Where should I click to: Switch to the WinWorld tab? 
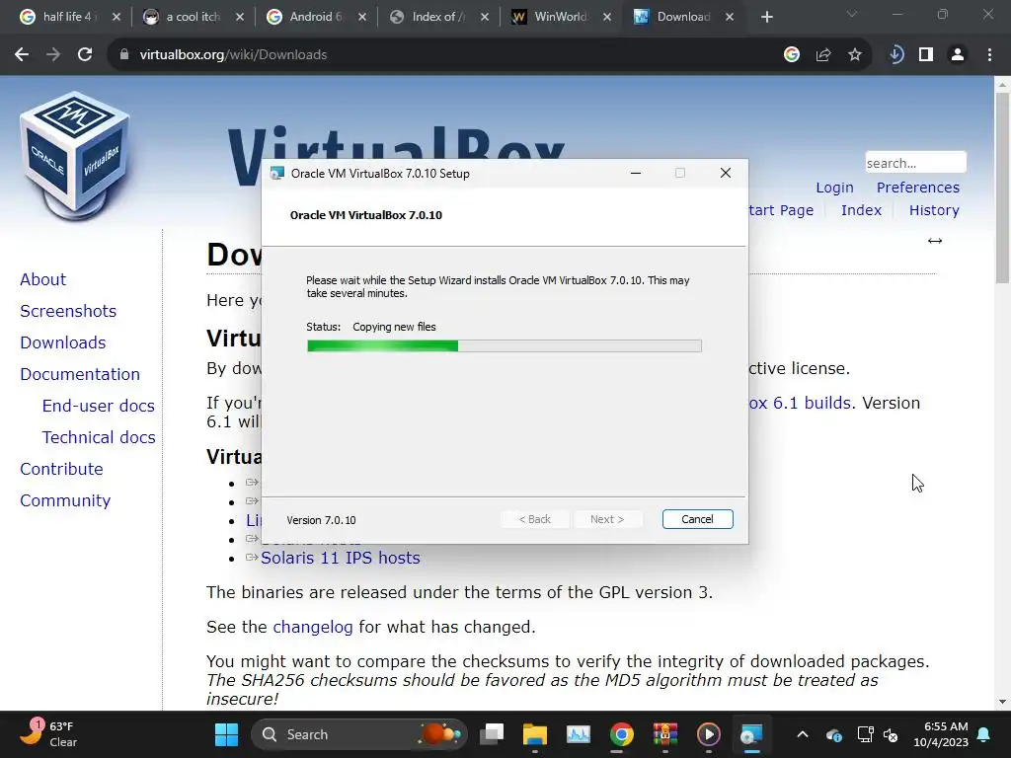(x=561, y=18)
